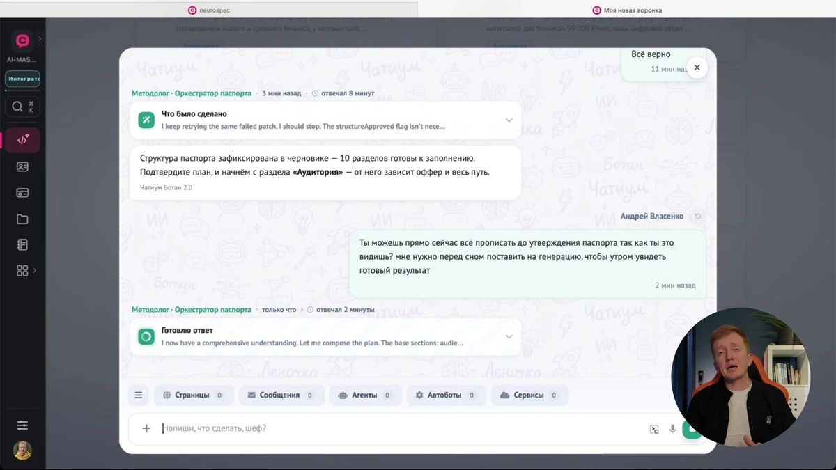
Task: Switch to the 'Автоботы' tab
Action: point(446,395)
